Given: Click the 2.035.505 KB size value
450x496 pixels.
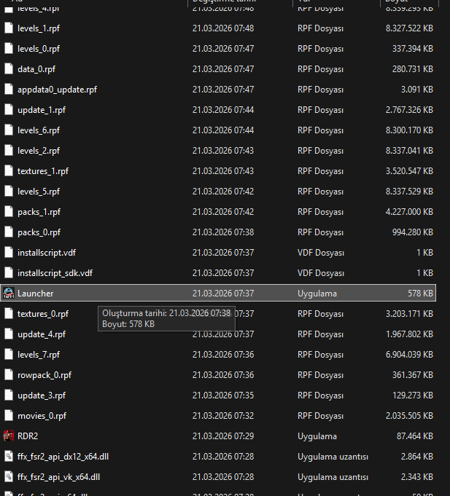Looking at the screenshot, I should click(x=409, y=416).
